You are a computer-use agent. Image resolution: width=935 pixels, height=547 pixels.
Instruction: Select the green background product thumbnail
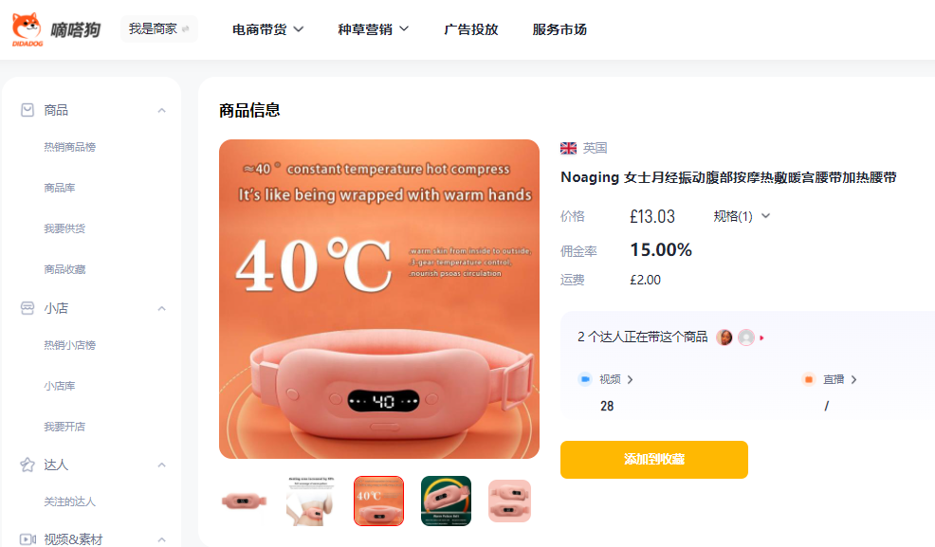click(x=446, y=501)
